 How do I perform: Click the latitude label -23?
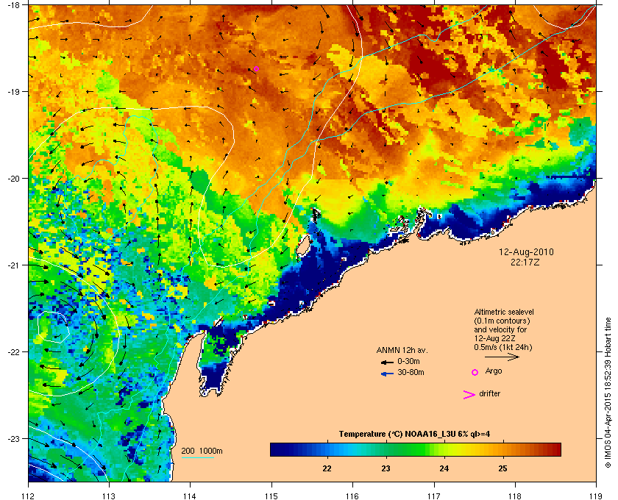click(13, 438)
